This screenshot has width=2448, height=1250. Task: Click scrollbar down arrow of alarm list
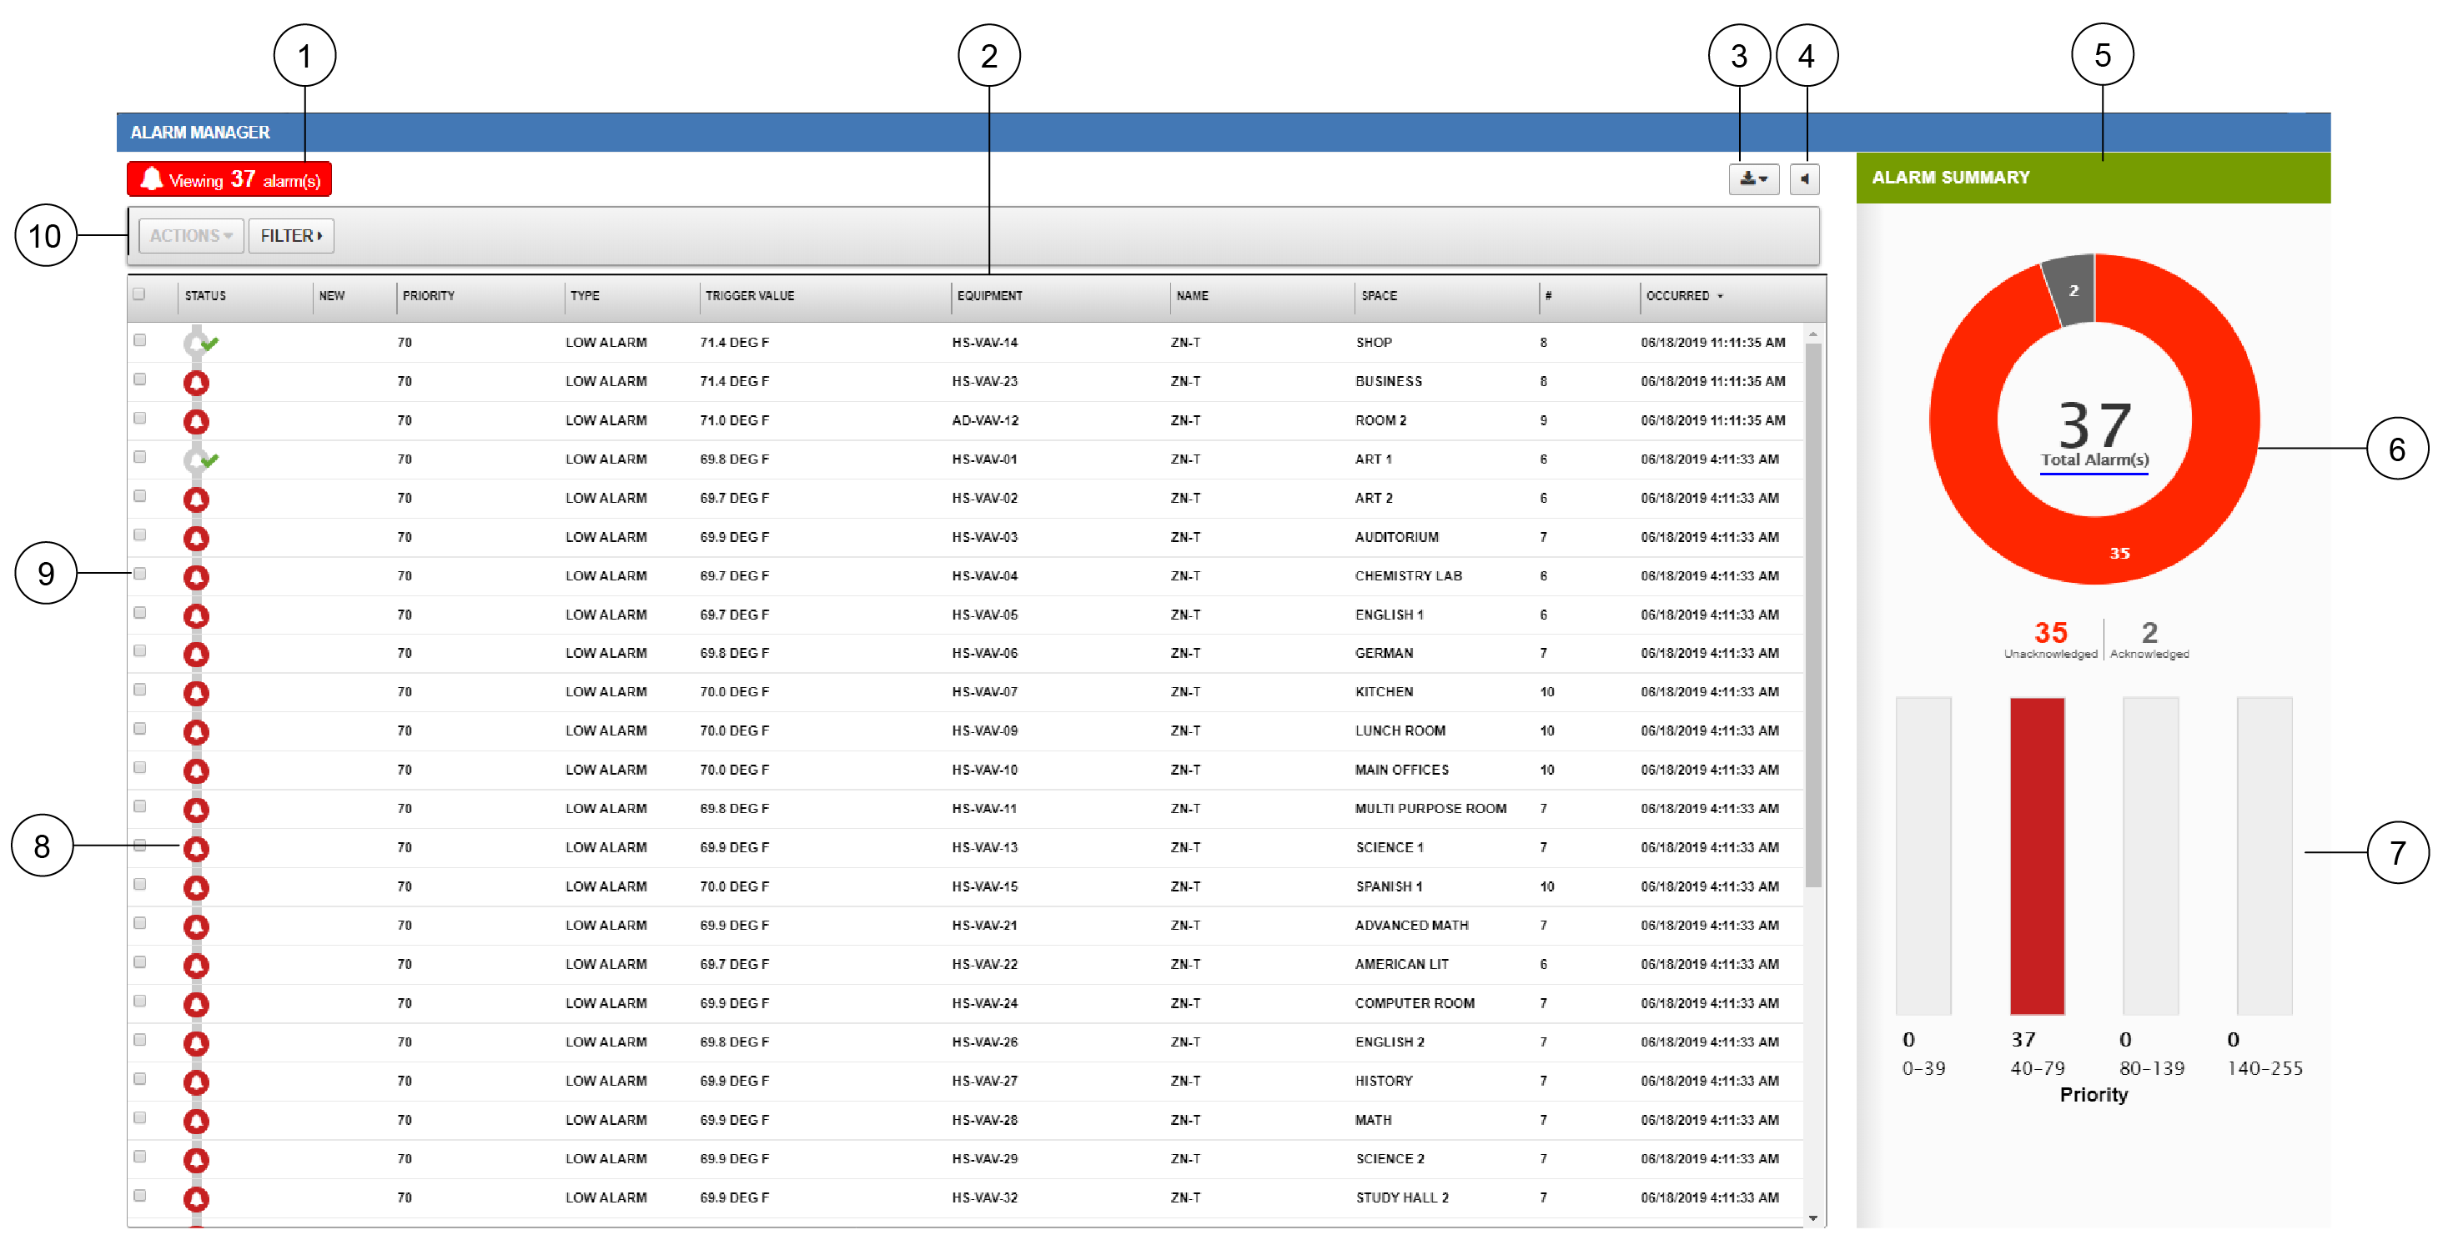pos(1813,1217)
